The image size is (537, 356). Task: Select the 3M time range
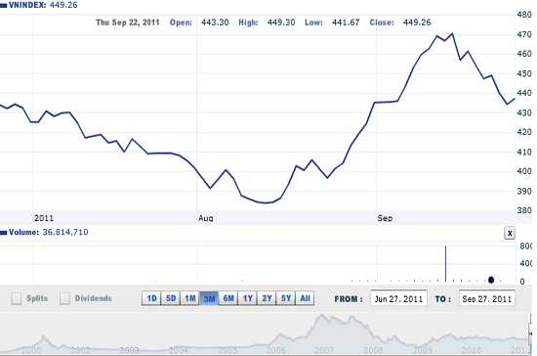209,298
